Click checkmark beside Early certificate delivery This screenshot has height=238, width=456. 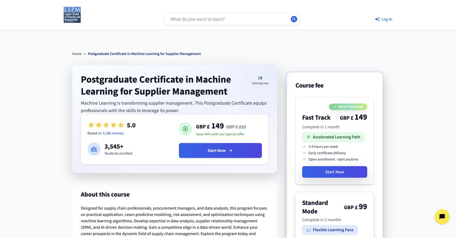coord(304,153)
